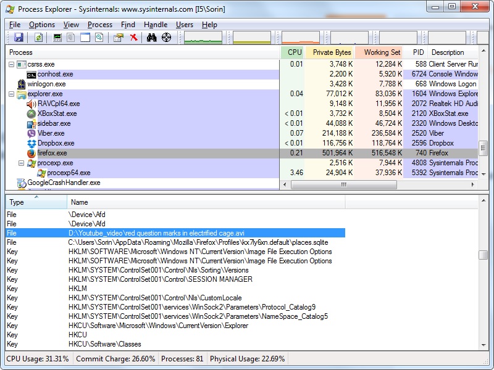Toggle the process tree view icon

pos(71,38)
